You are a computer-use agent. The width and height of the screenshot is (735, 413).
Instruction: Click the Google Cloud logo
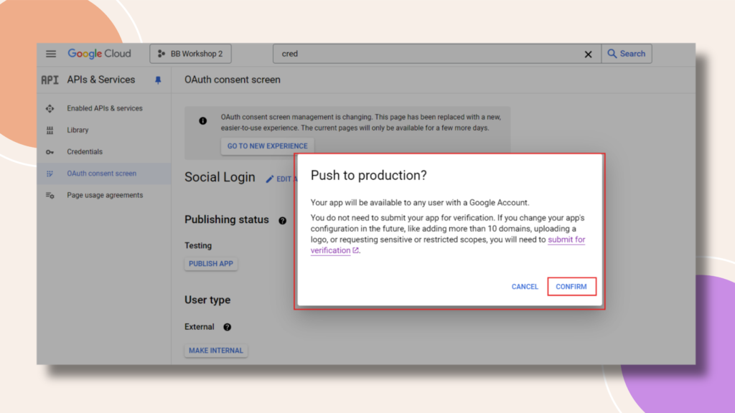99,54
